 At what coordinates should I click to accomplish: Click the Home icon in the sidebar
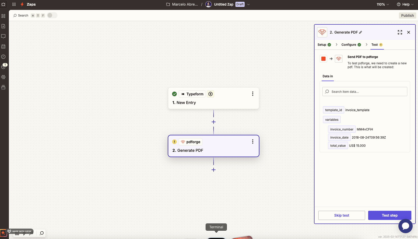tap(4, 4)
